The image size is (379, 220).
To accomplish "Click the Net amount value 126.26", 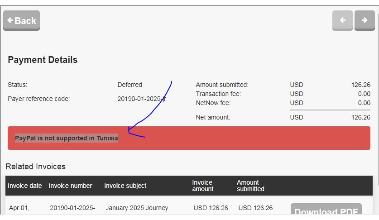I will point(360,117).
